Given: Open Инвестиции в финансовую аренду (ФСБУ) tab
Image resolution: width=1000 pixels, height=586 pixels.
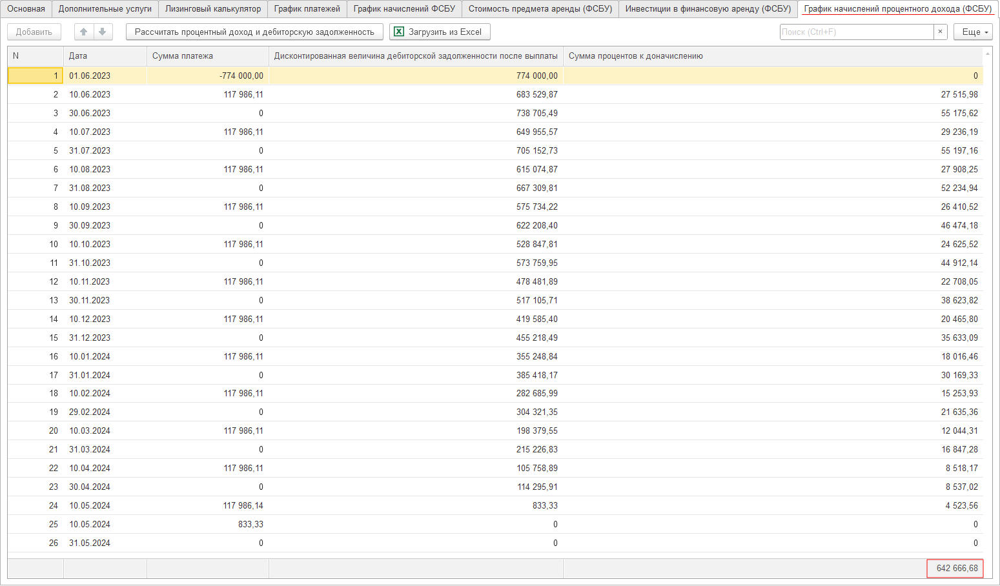Looking at the screenshot, I should tap(708, 9).
